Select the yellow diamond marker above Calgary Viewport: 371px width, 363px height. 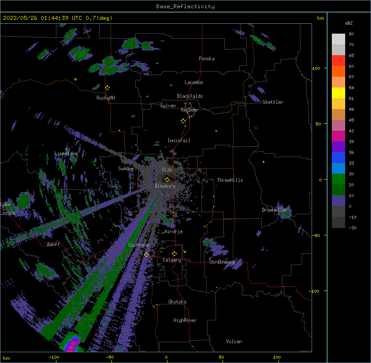coord(174,254)
